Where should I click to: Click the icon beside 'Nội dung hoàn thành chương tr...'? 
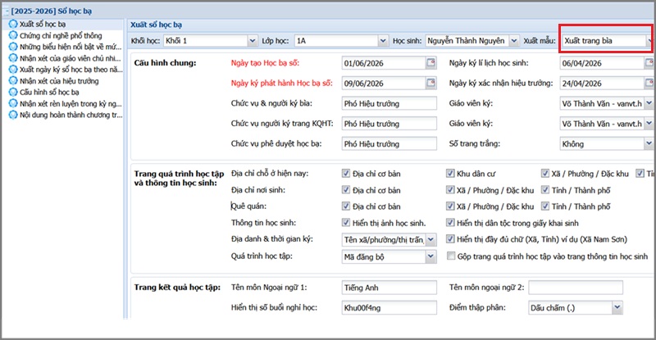point(13,115)
